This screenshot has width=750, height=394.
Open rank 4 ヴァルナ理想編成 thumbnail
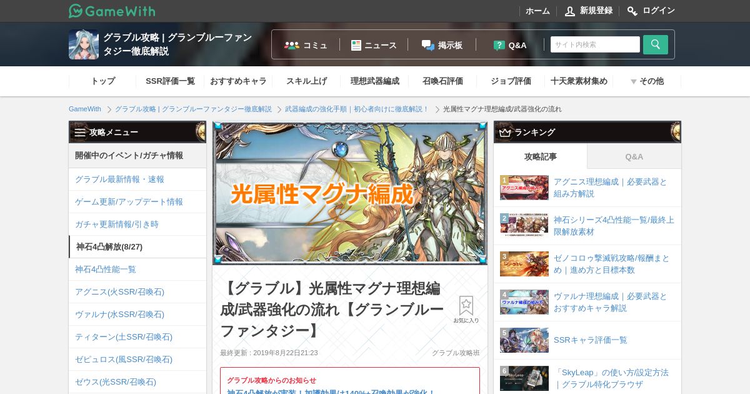[524, 302]
